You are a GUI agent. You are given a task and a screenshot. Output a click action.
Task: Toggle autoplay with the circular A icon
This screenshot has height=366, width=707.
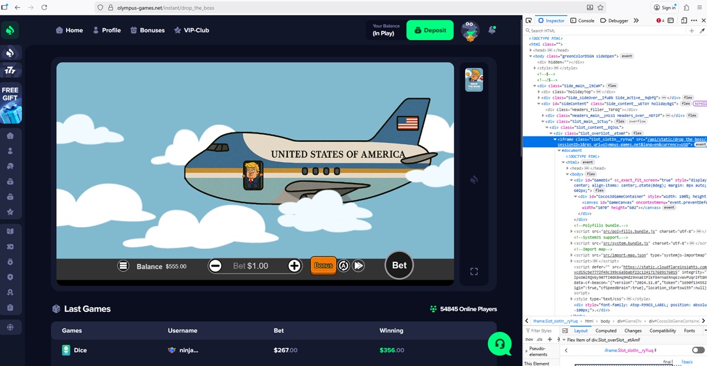tap(343, 266)
